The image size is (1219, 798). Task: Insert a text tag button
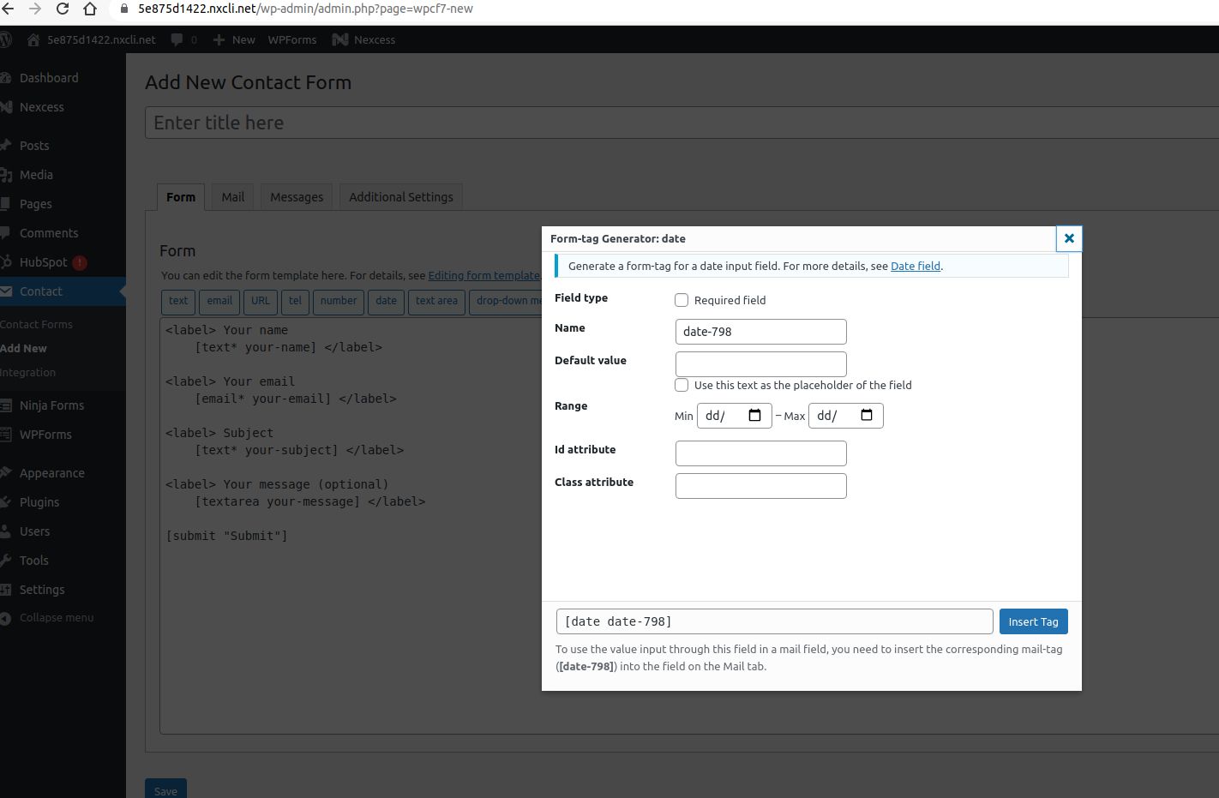click(178, 301)
